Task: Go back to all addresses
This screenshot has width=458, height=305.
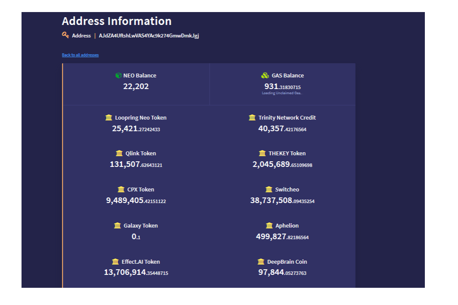Action: pos(80,55)
